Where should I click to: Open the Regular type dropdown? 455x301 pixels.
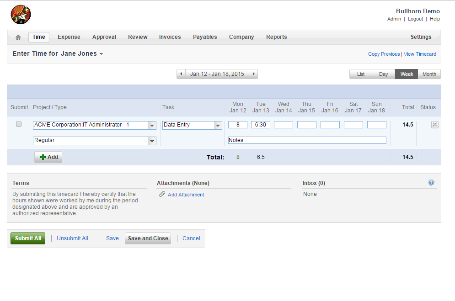pos(152,141)
